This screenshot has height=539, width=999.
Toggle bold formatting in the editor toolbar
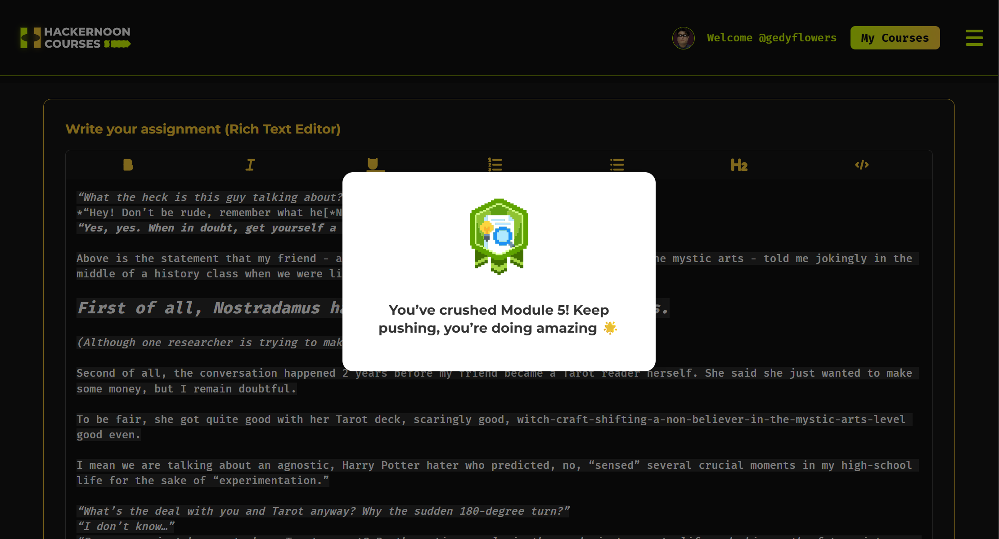click(128, 165)
